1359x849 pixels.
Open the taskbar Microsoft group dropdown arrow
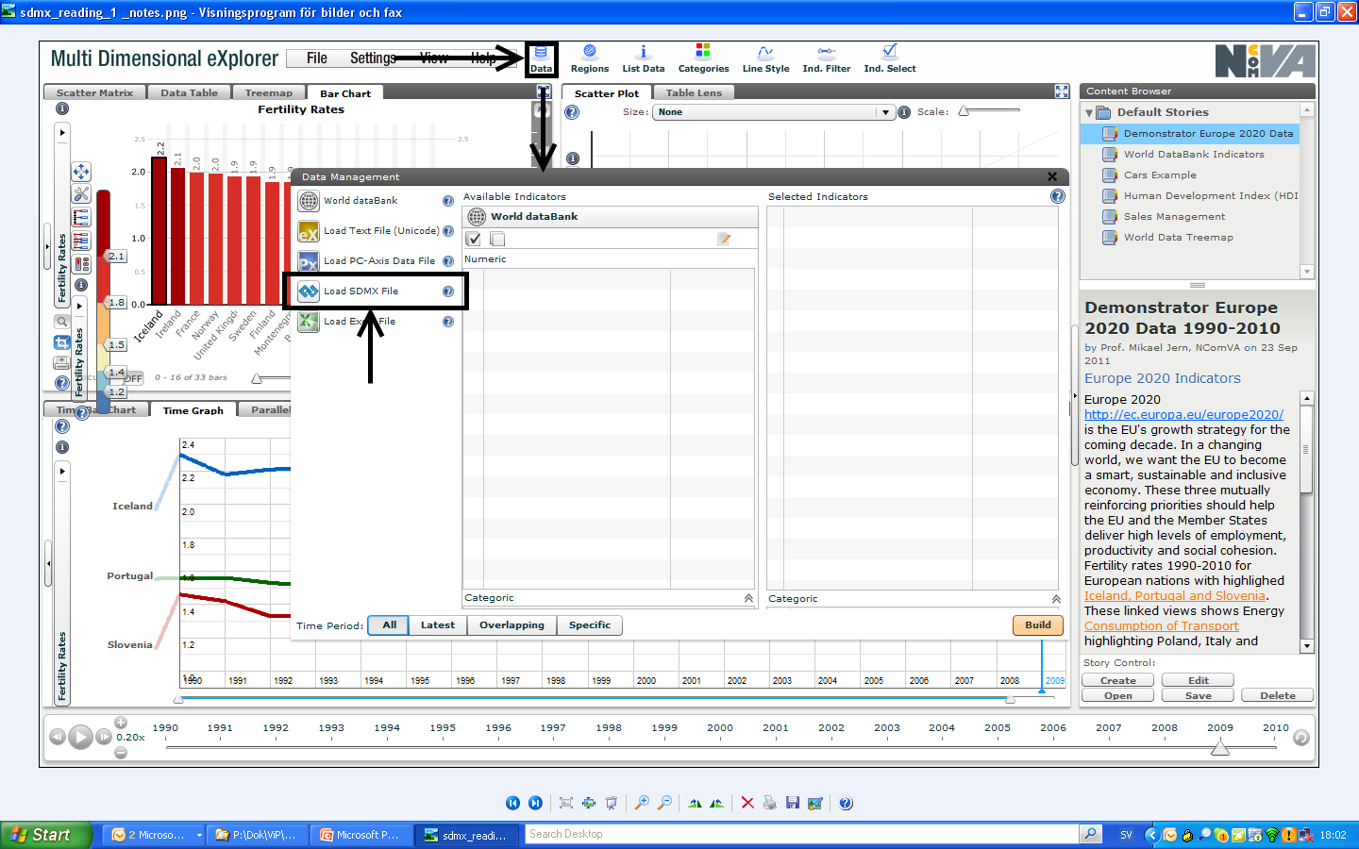(199, 835)
